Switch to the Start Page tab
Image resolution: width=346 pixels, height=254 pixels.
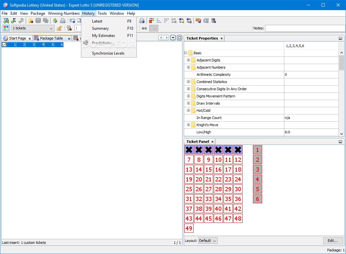[17, 38]
